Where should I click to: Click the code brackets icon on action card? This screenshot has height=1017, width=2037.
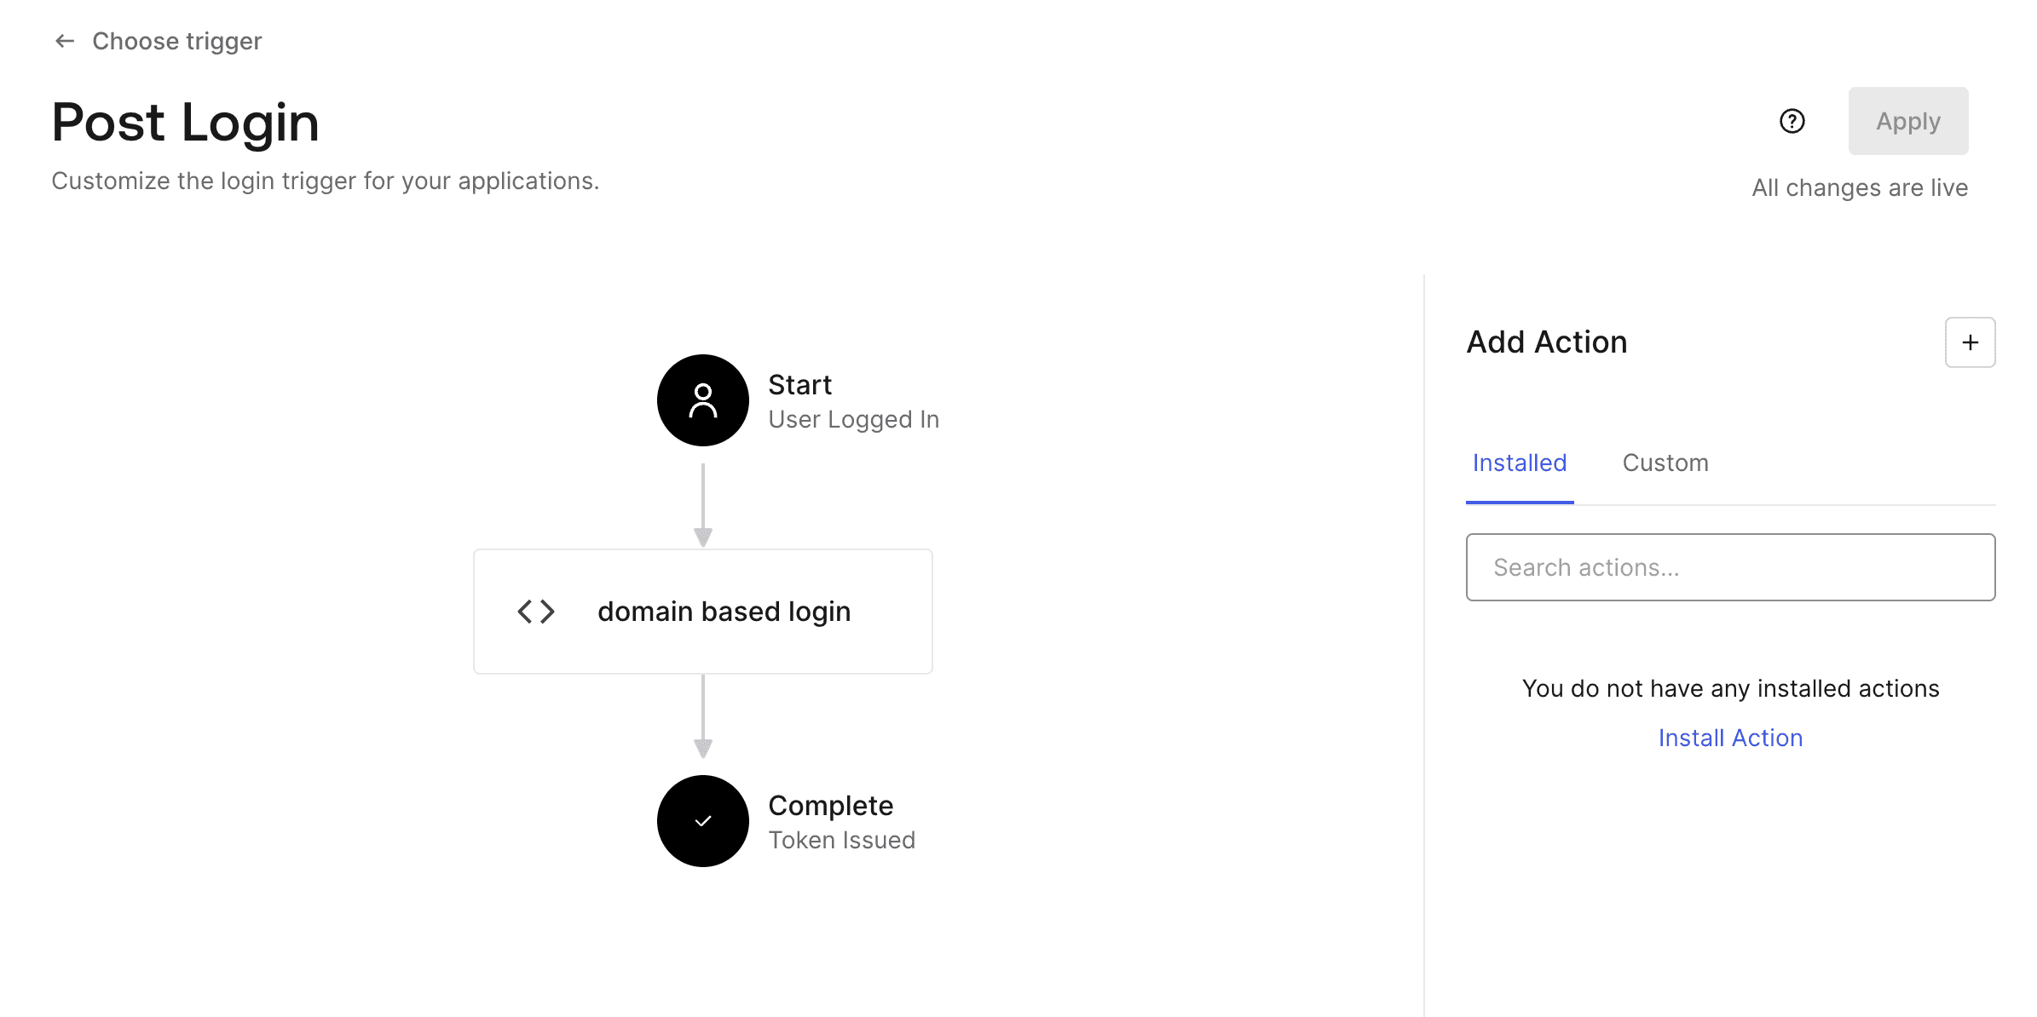pyautogui.click(x=536, y=612)
